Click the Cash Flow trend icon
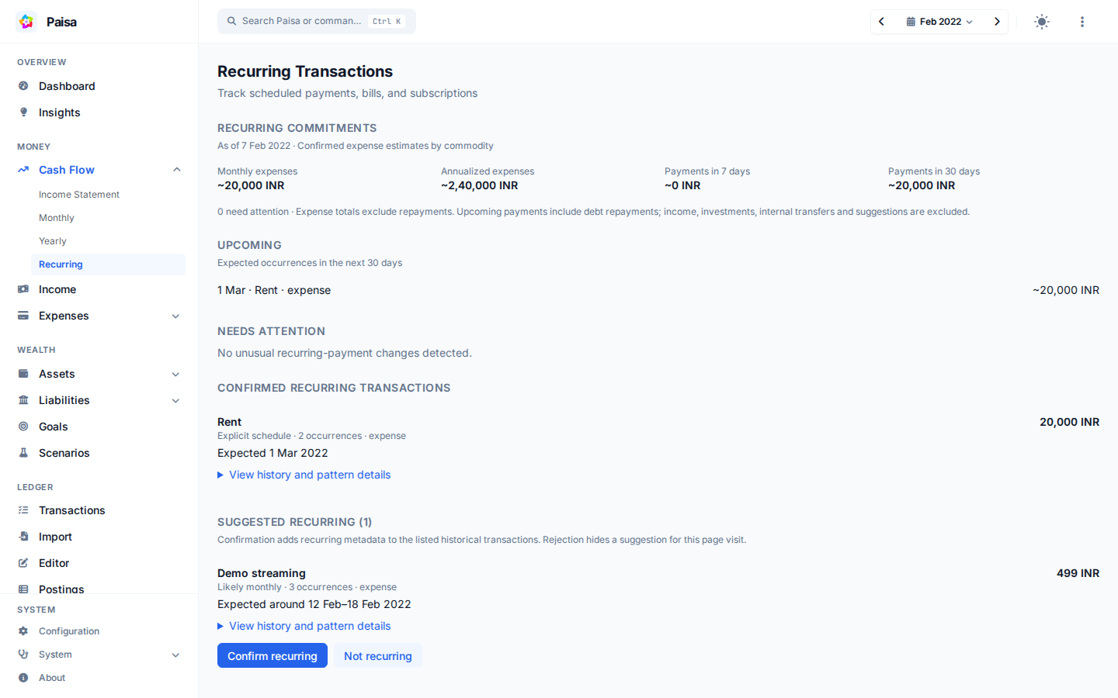 coord(23,170)
